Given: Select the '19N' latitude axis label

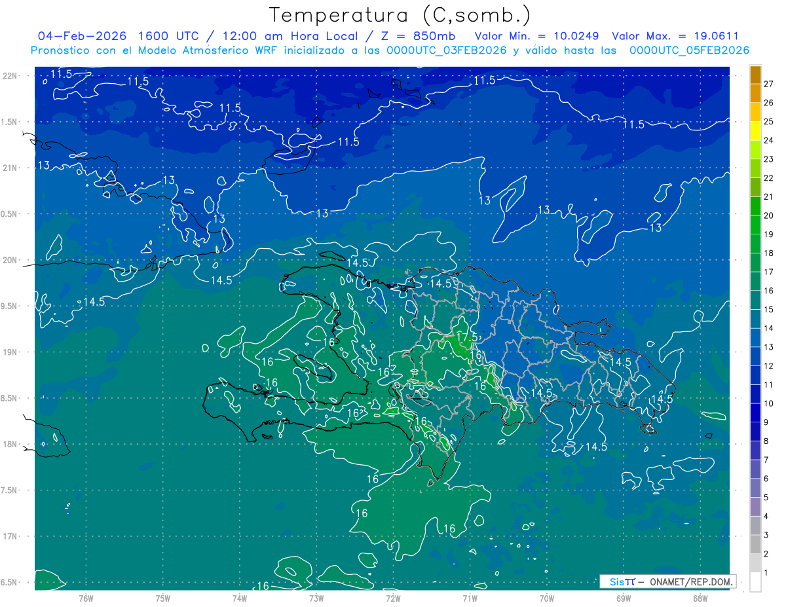Looking at the screenshot, I should pos(10,352).
